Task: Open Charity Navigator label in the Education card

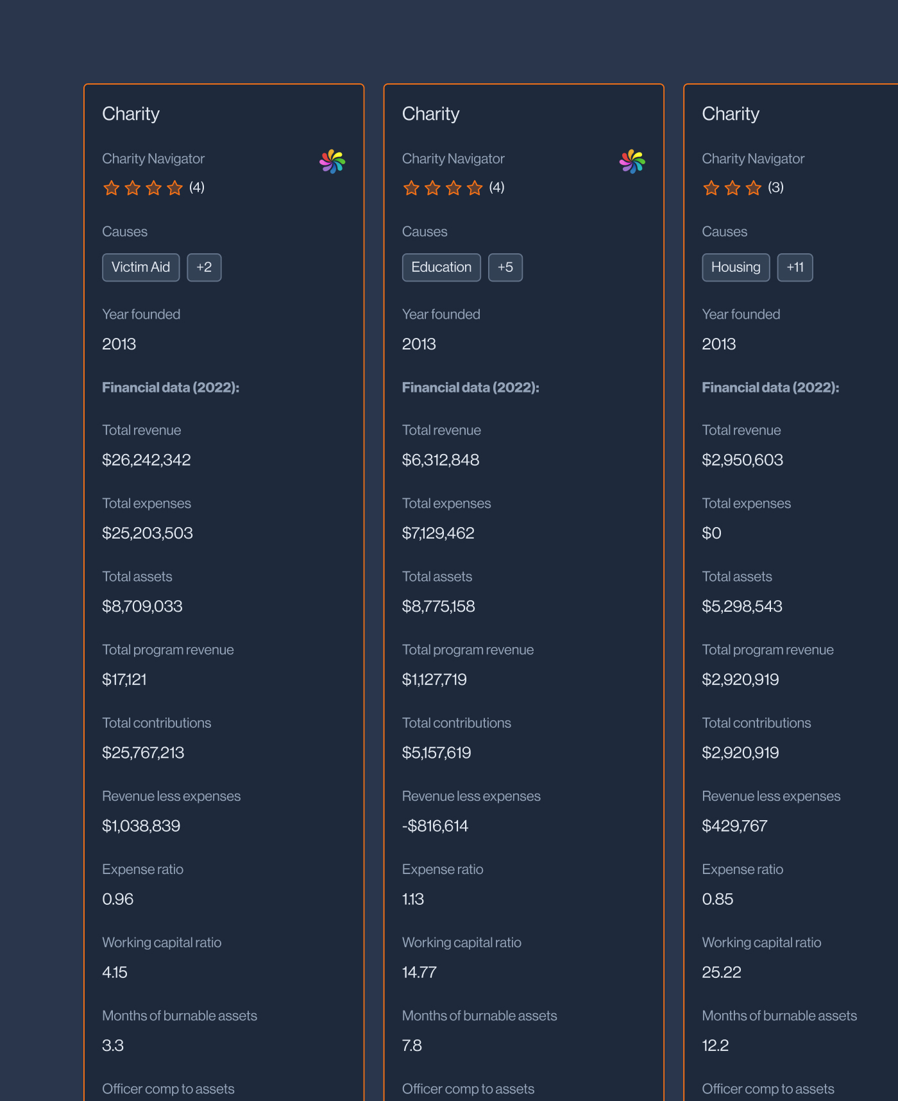Action: pyautogui.click(x=453, y=158)
